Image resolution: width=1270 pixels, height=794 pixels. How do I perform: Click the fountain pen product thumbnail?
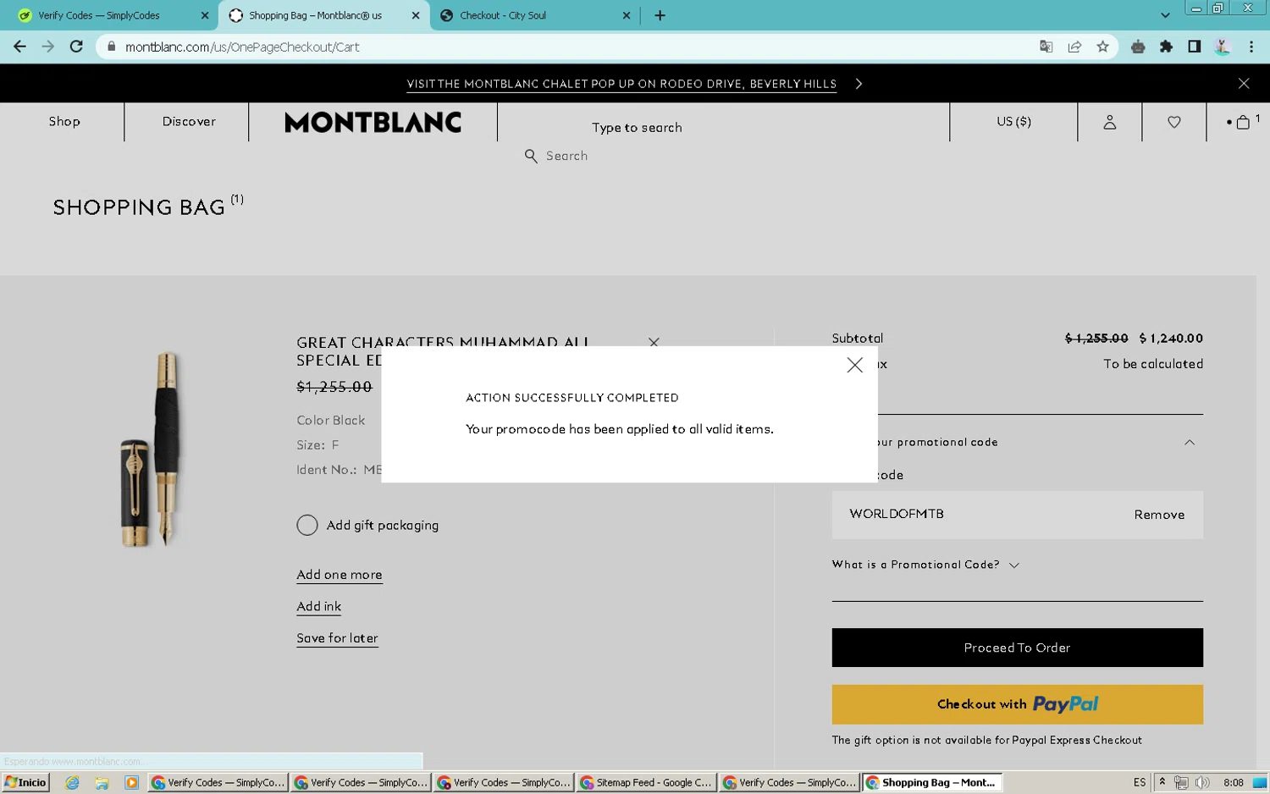click(151, 449)
